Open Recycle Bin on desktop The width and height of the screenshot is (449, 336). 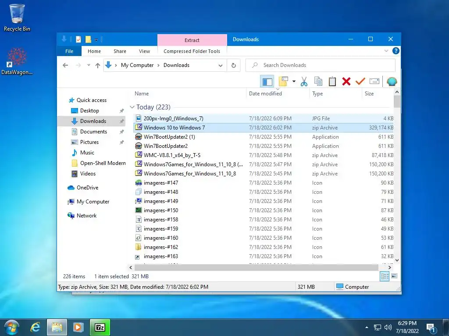click(x=17, y=17)
